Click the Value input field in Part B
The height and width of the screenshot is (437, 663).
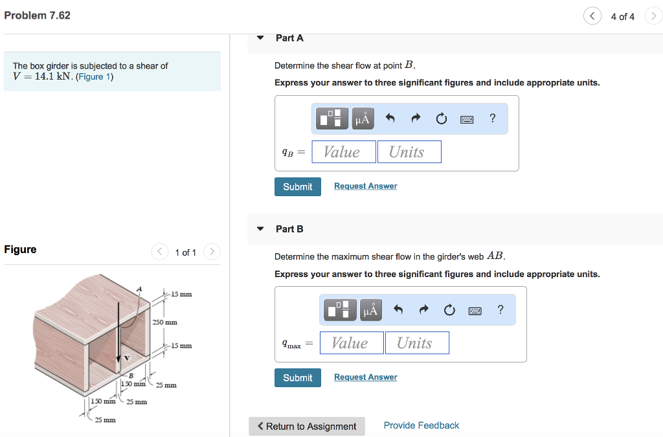(352, 342)
